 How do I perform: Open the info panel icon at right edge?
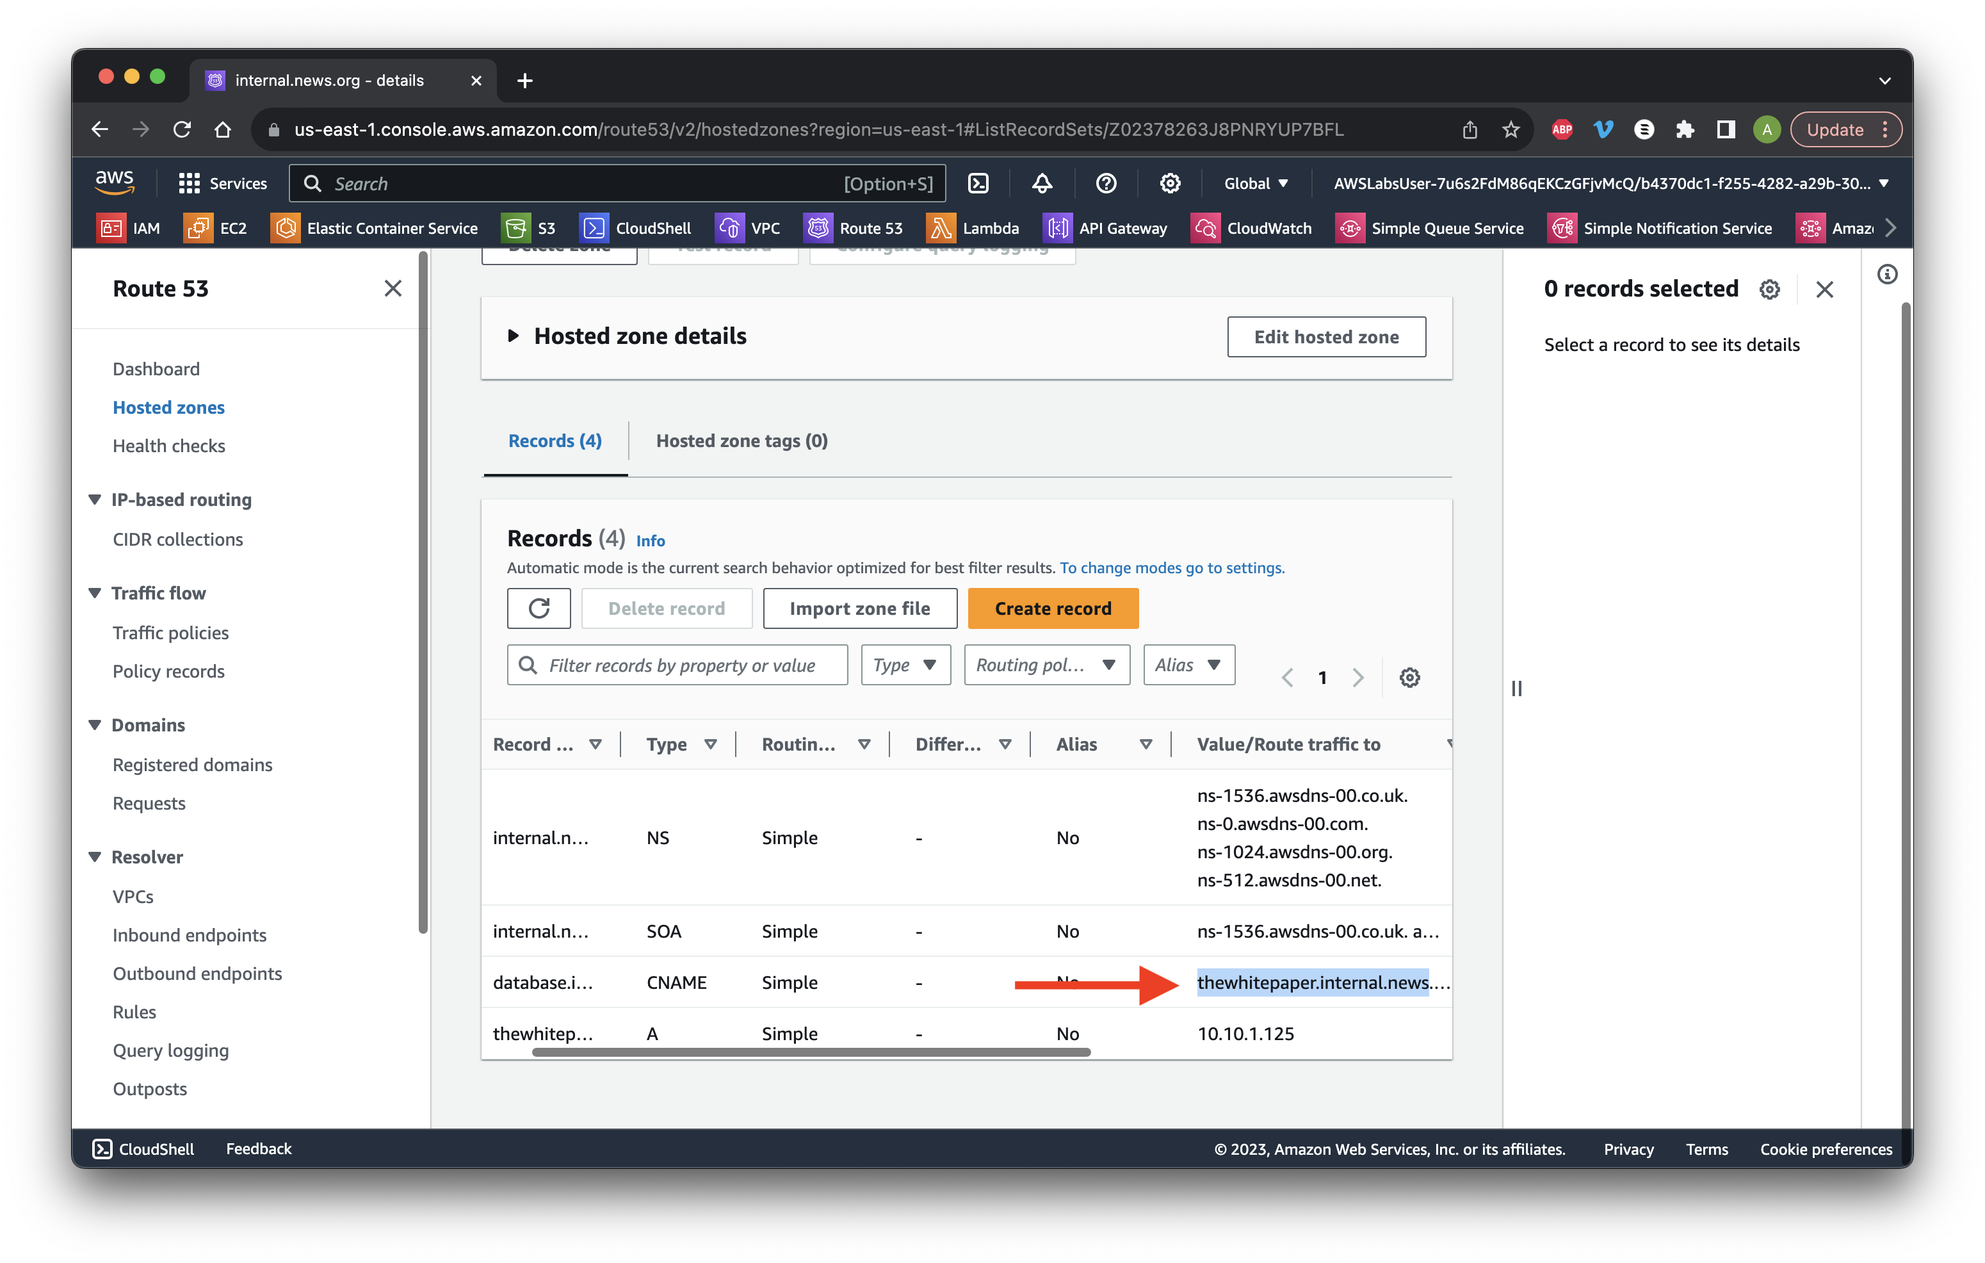(1887, 275)
